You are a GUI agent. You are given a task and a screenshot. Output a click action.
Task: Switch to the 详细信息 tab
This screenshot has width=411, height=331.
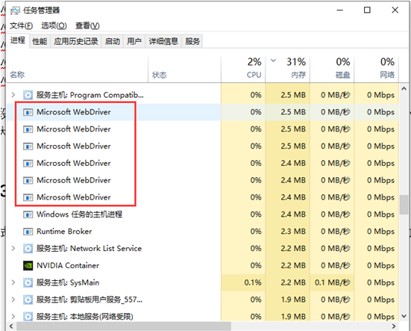click(163, 42)
